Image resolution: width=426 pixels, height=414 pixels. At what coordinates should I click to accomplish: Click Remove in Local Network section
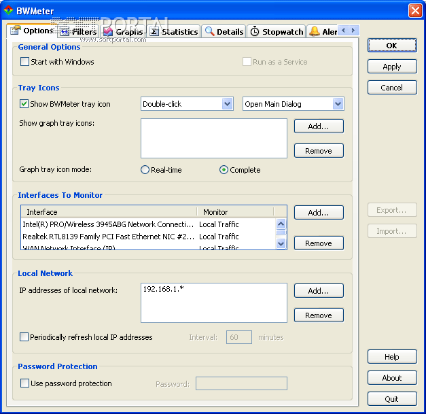point(319,315)
